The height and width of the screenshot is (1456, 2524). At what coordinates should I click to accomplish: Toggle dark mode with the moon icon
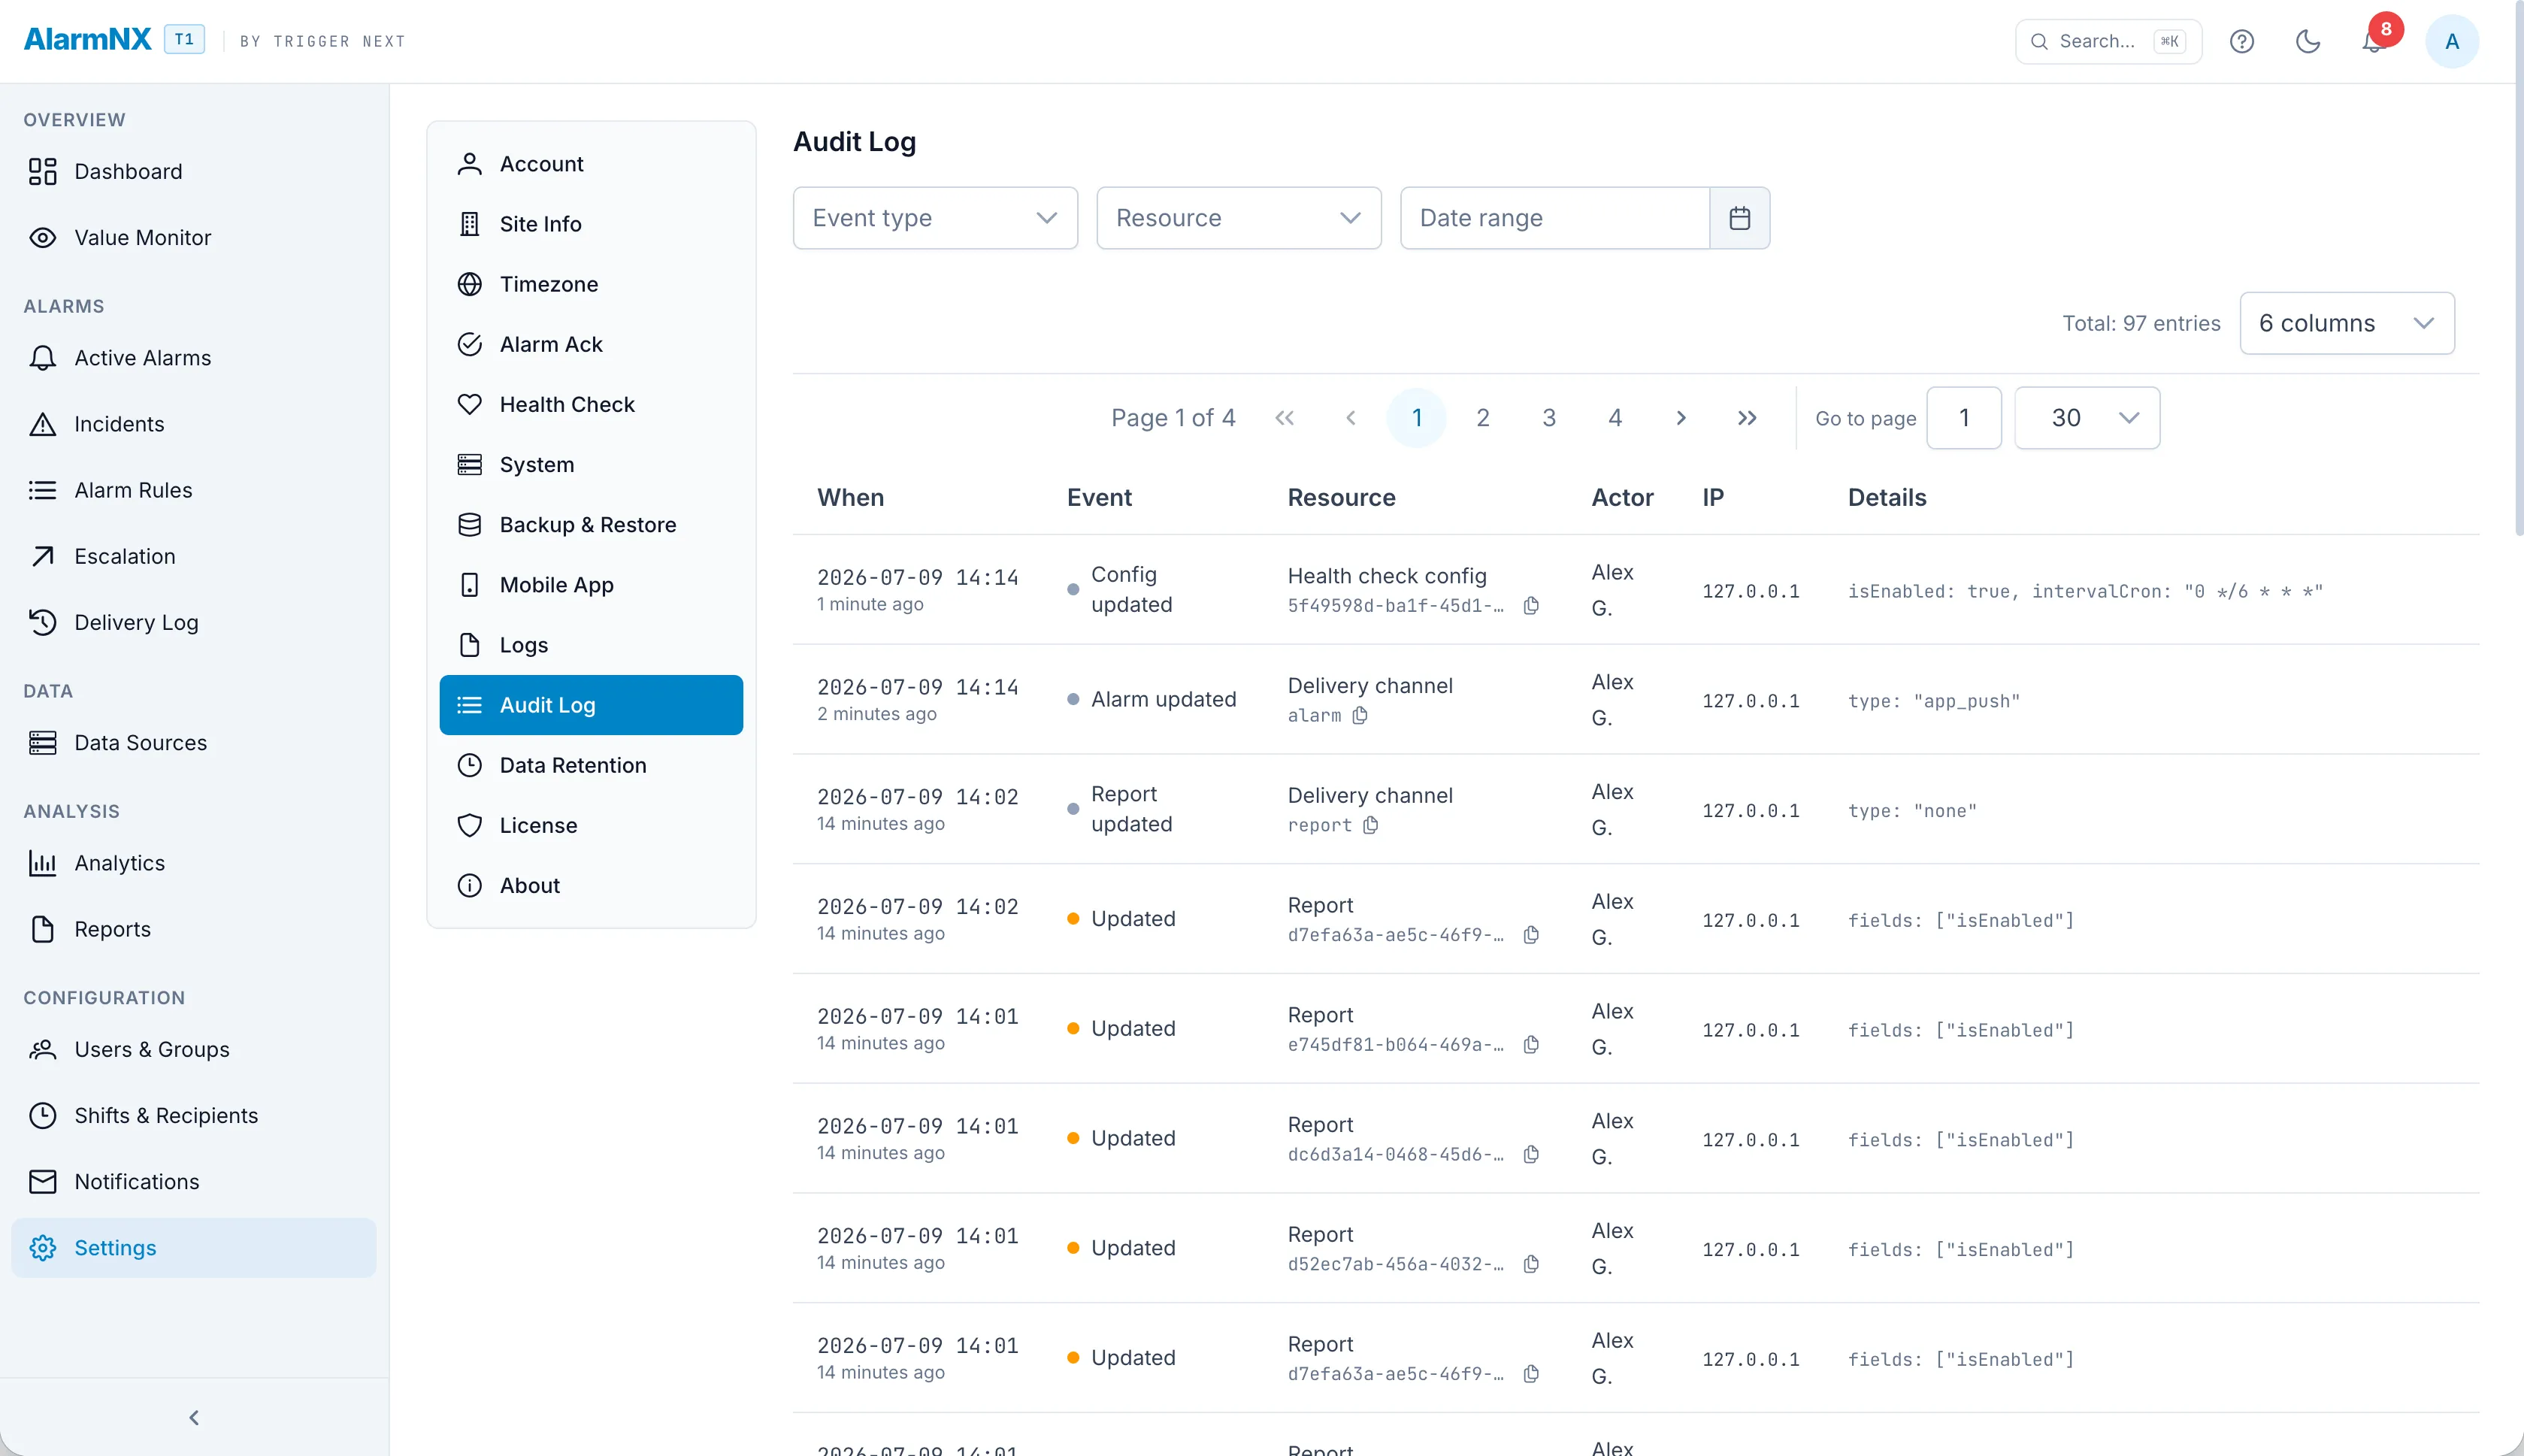click(x=2307, y=41)
